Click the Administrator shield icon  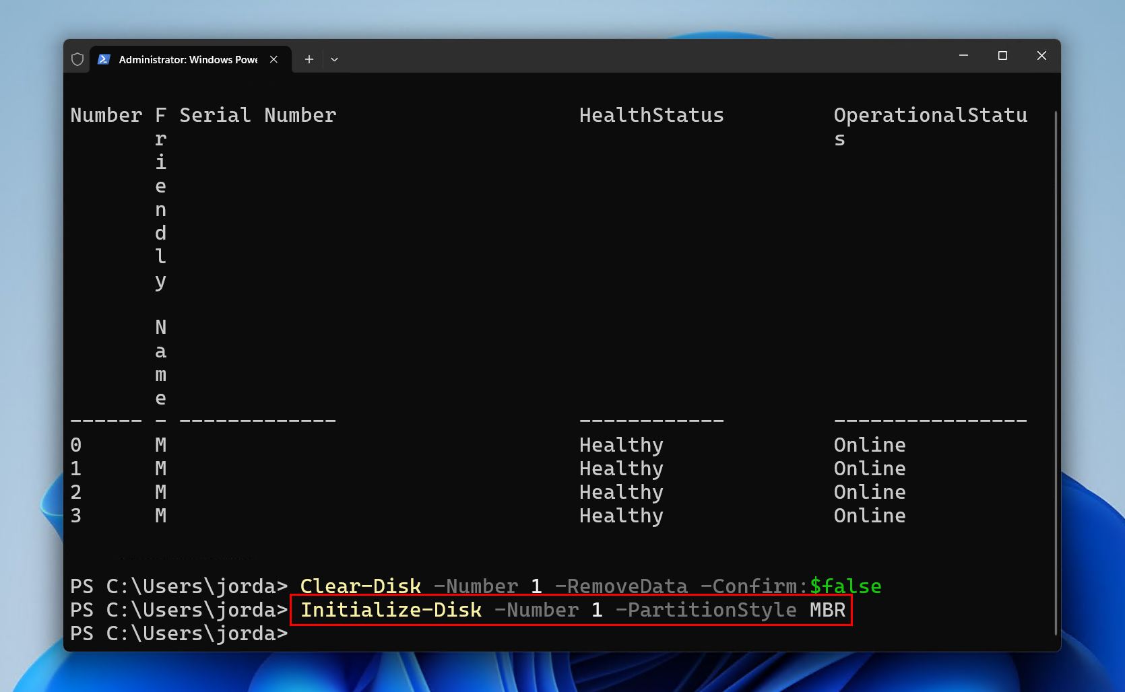click(x=77, y=59)
